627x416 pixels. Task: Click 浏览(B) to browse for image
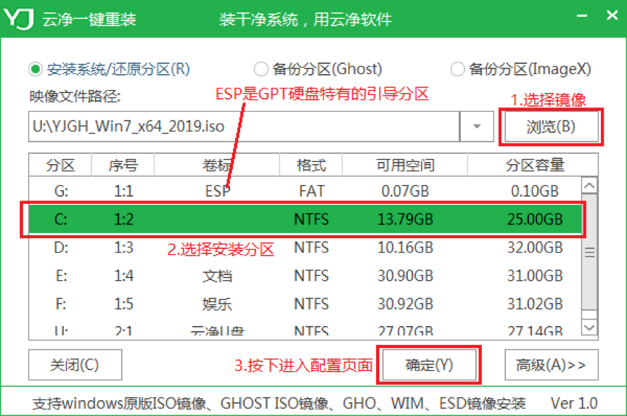551,127
